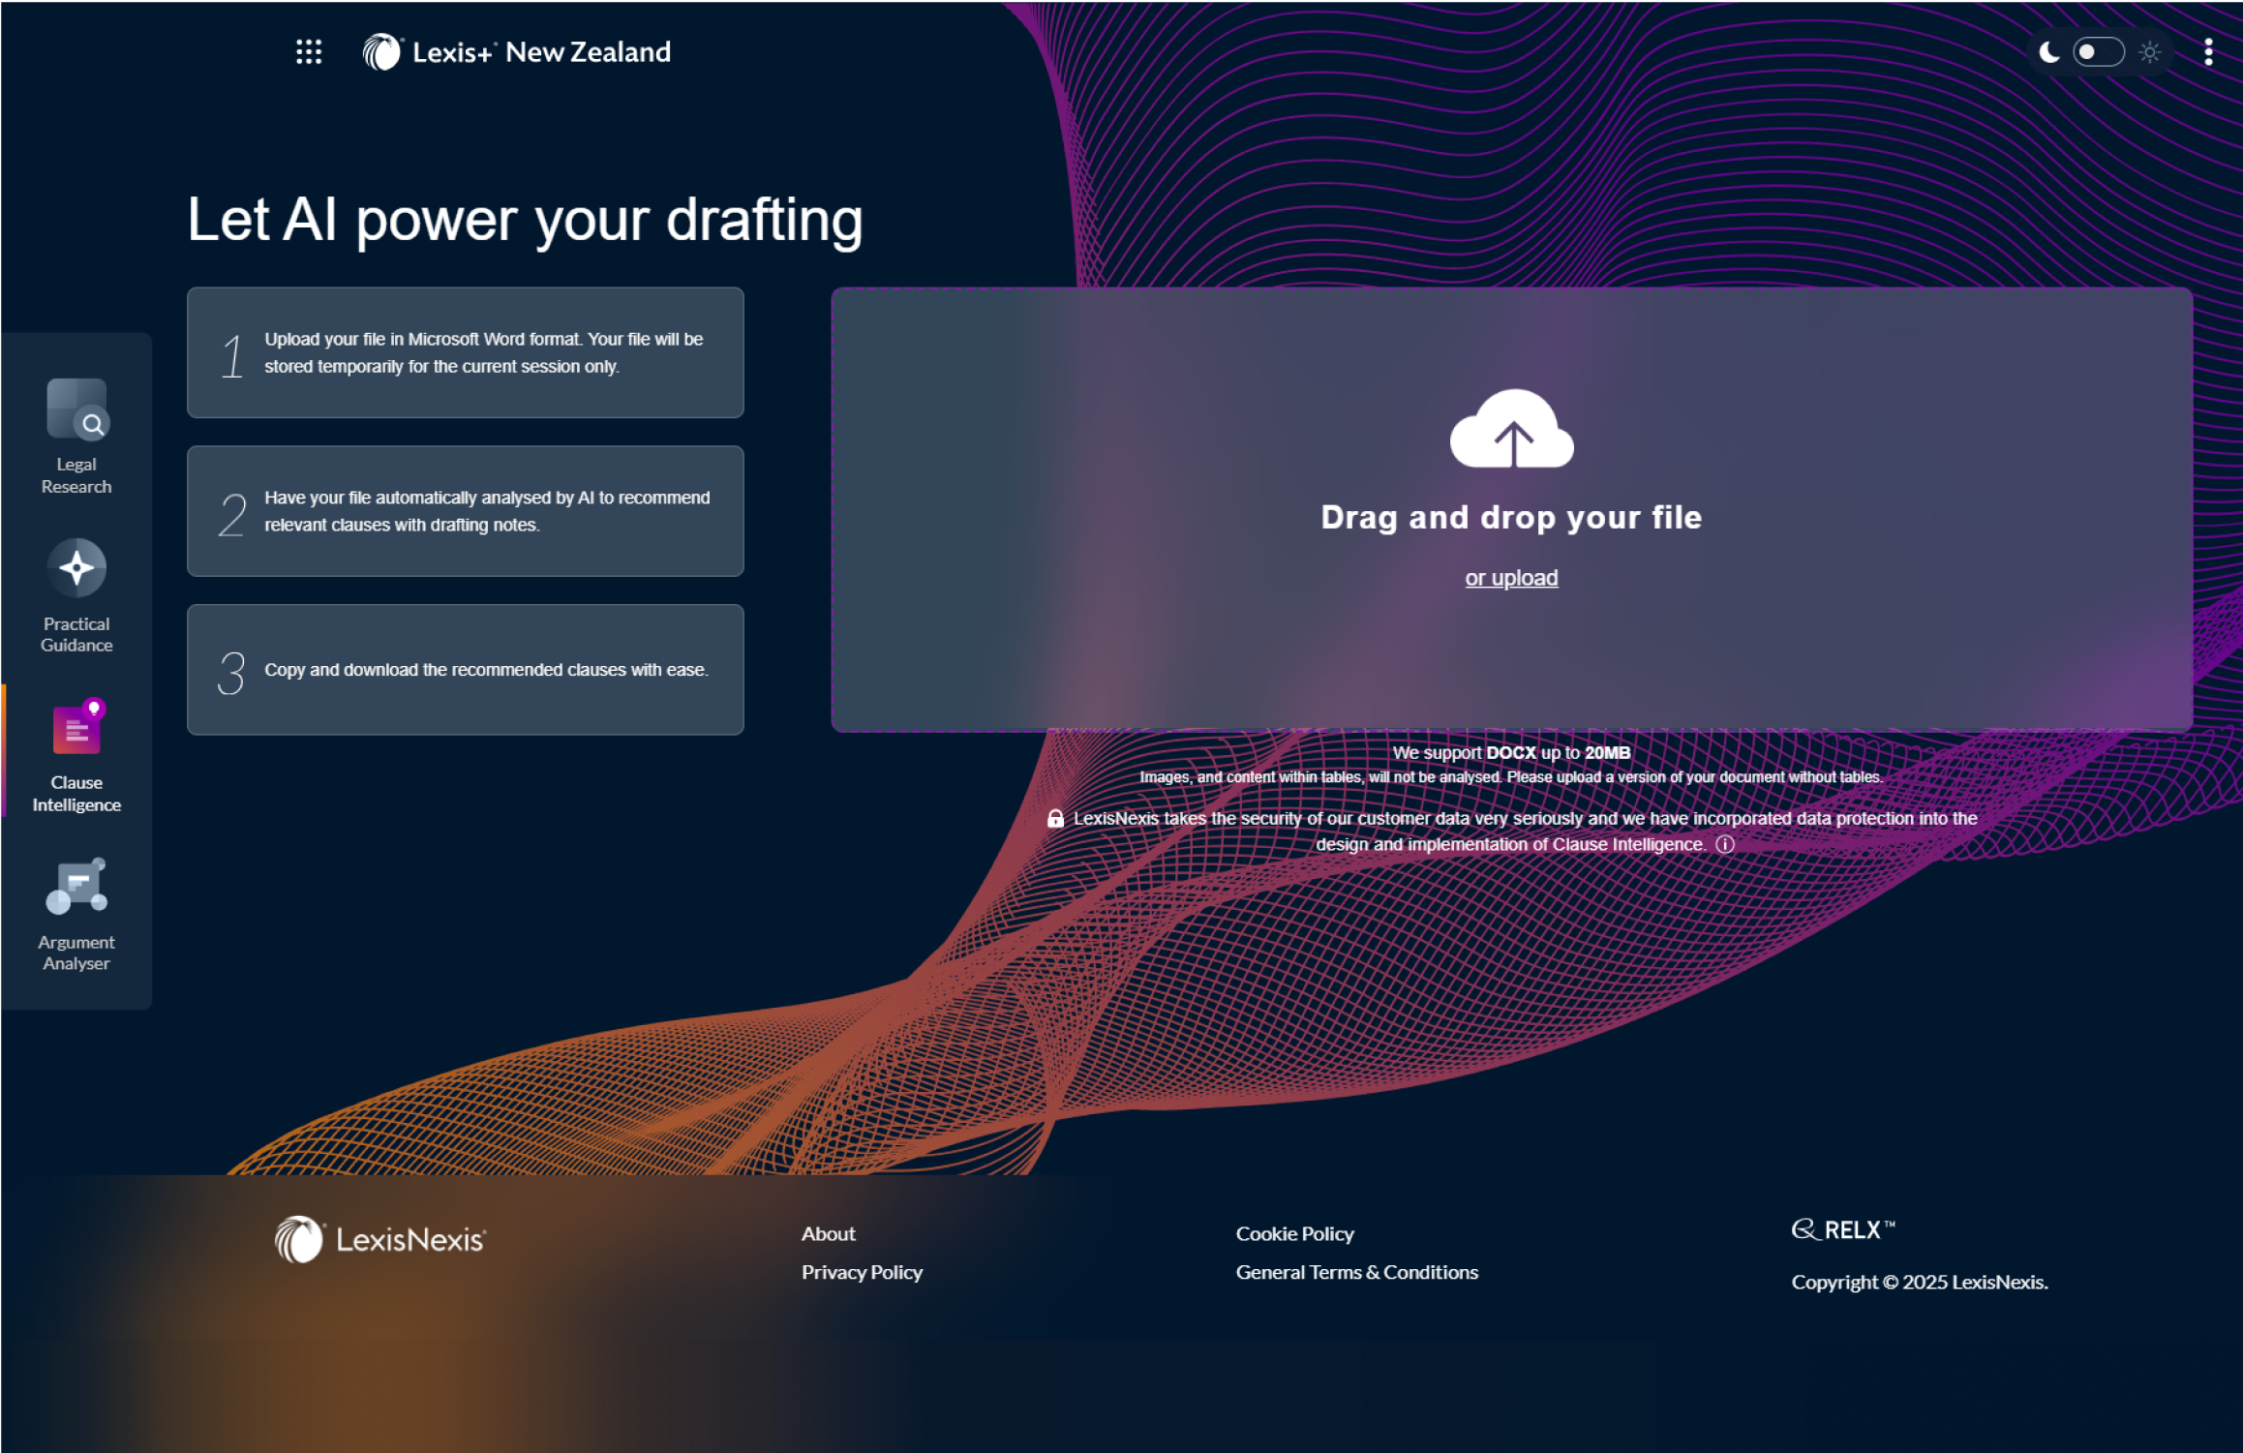Screen dimensions: 2243x1453
Task: Click the cloud upload icon
Action: pos(1511,429)
